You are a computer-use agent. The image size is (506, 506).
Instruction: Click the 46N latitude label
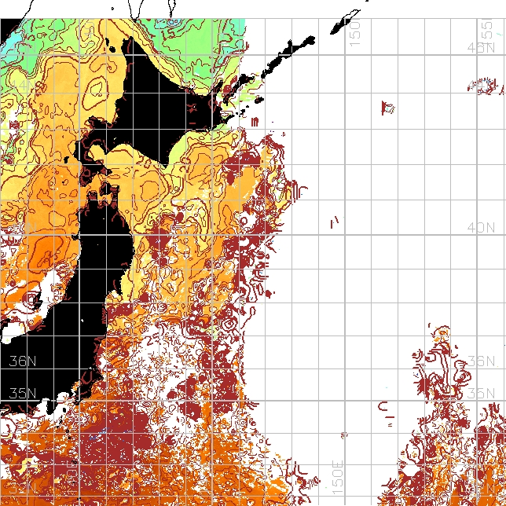pos(481,48)
